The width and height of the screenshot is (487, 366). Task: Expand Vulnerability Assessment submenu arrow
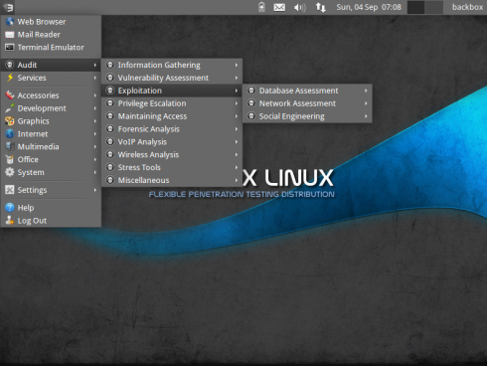[237, 78]
